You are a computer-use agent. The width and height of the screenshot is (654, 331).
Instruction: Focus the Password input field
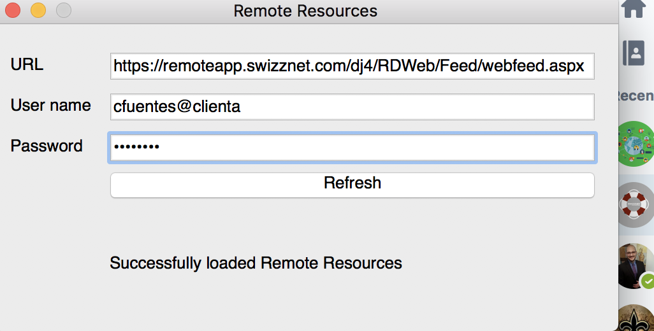352,148
